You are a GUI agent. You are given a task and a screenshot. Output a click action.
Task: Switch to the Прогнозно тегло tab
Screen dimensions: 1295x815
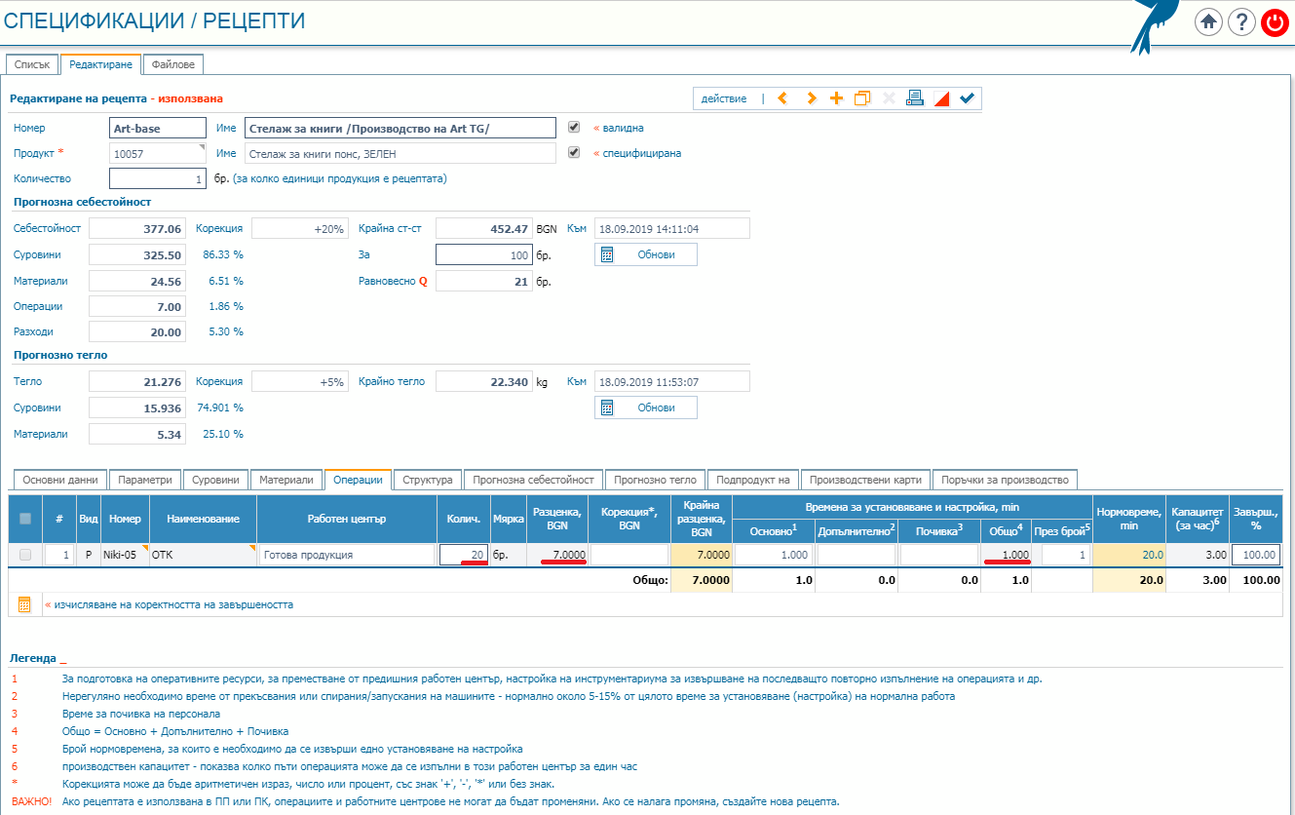tap(656, 480)
